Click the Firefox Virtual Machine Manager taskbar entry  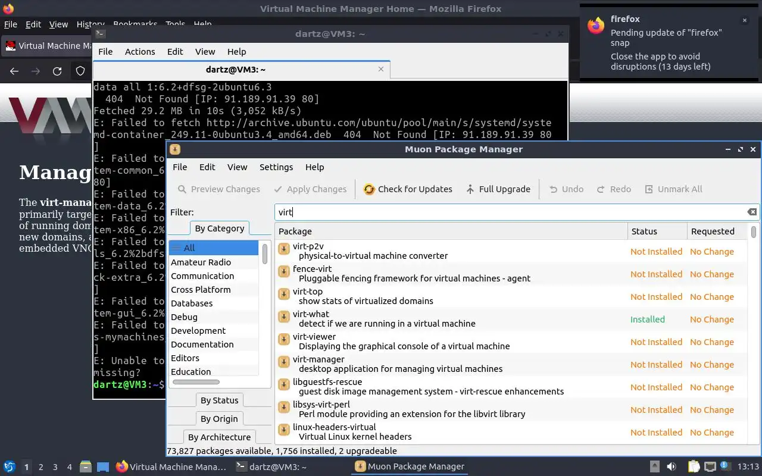[171, 466]
